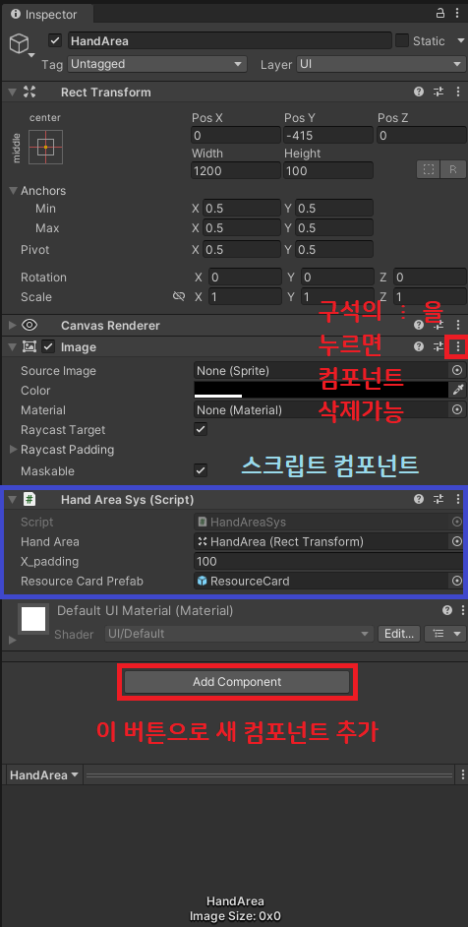Expand Raycast Padding foldout
The image size is (468, 927).
[x=13, y=450]
